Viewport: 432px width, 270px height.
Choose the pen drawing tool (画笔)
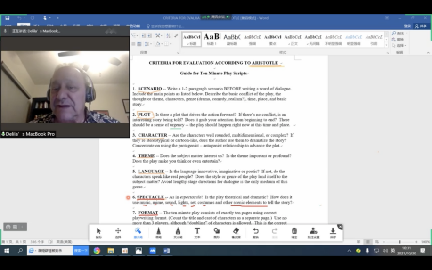coord(158,232)
